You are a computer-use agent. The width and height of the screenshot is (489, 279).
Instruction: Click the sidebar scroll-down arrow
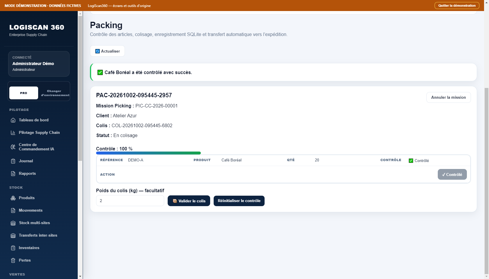click(80, 276)
